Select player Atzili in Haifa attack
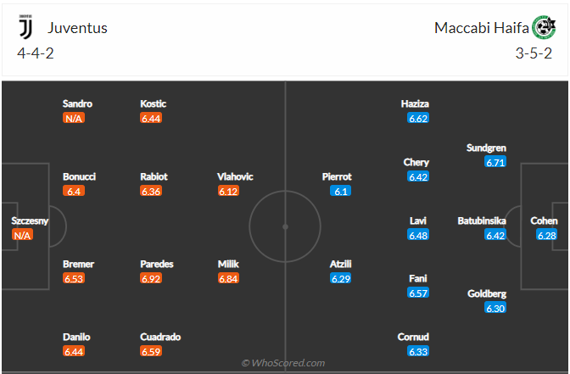This screenshot has width=570, height=374. click(x=340, y=264)
